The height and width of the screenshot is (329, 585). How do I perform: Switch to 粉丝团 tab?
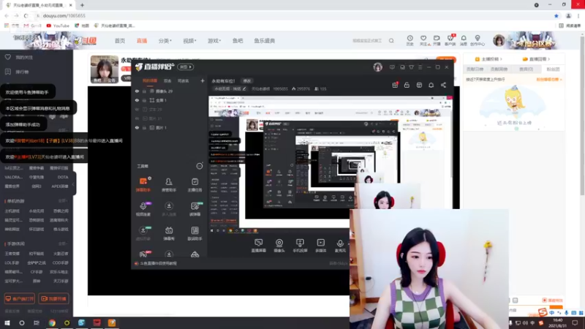tap(553, 69)
